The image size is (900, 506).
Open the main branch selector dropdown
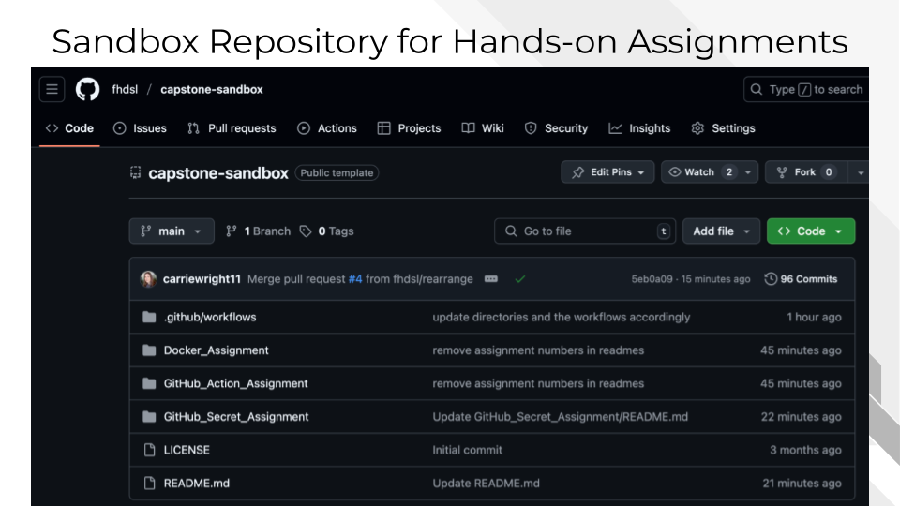click(x=172, y=231)
